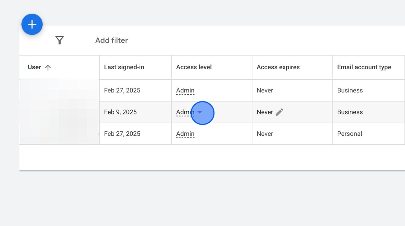405x226 pixels.
Task: Click Never in the Feb 9 row
Action: coord(264,112)
